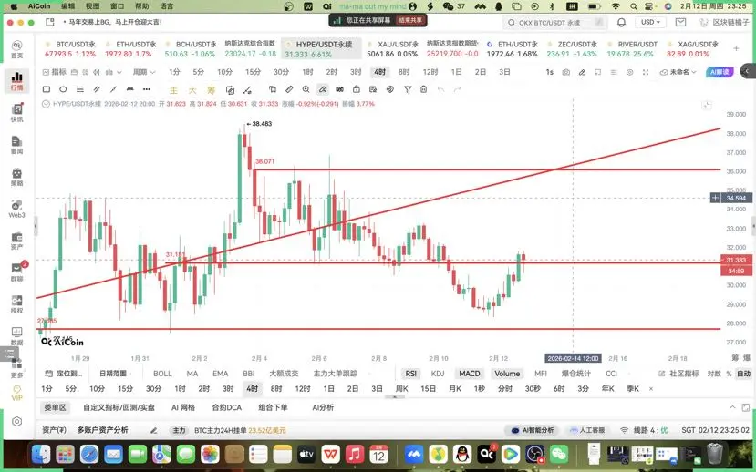Open the mail envelope icon

680,22
